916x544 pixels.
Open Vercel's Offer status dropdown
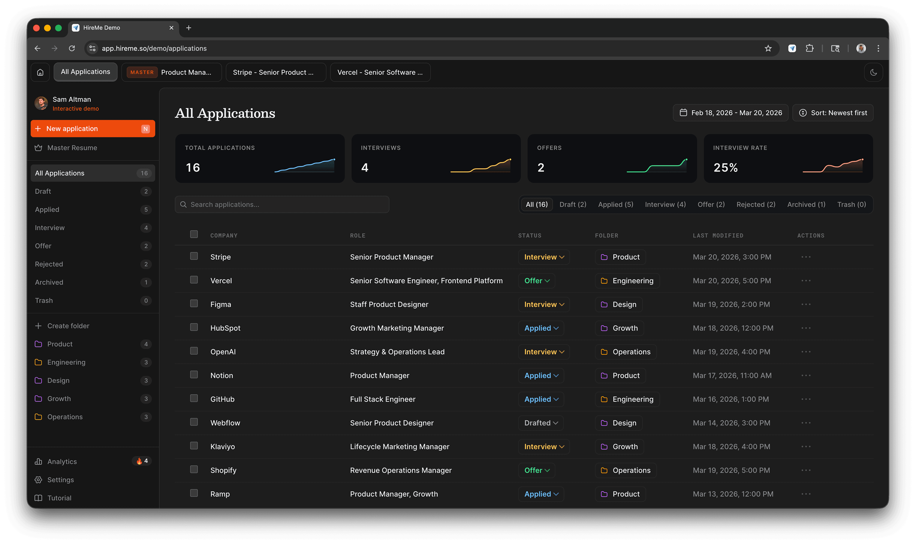[537, 281]
